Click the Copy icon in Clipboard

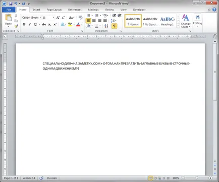click(x=16, y=21)
